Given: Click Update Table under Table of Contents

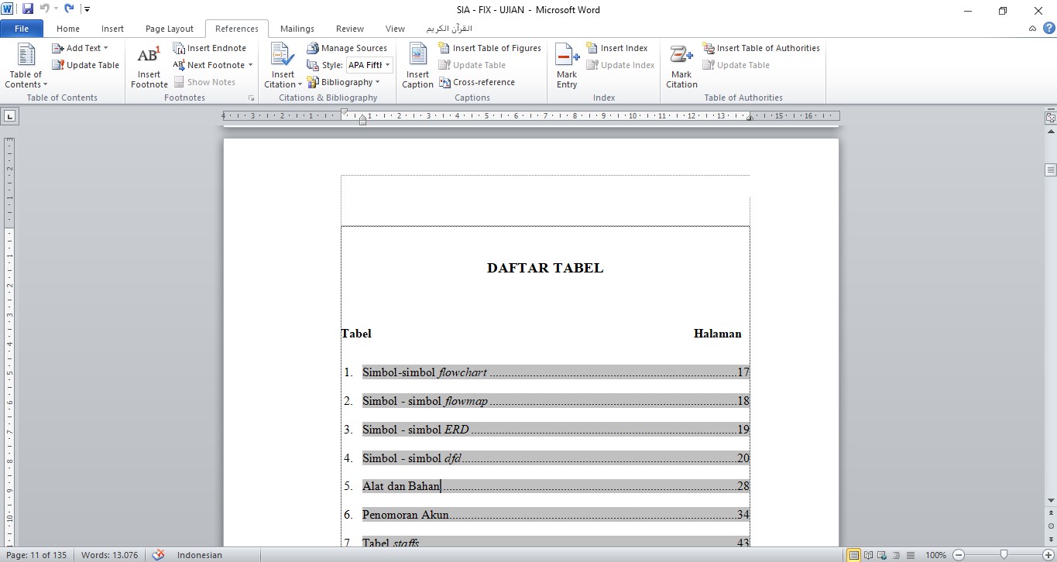Looking at the screenshot, I should click(x=85, y=64).
